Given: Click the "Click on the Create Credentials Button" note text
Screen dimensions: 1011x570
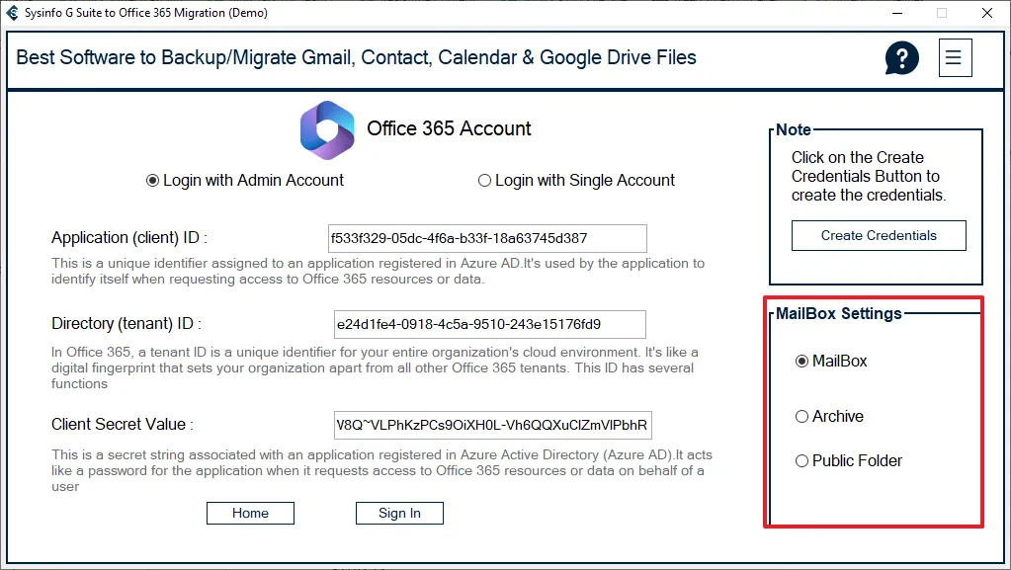Looking at the screenshot, I should coord(869,176).
